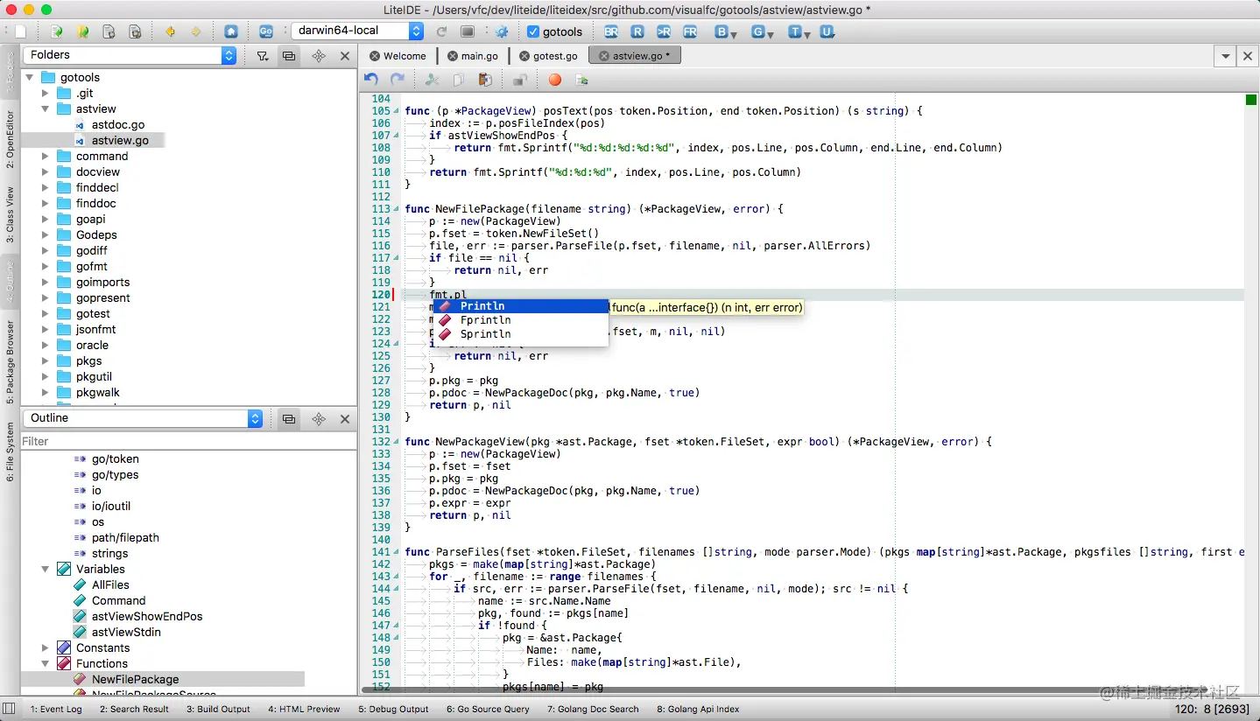Close the Outline side panel

(345, 419)
